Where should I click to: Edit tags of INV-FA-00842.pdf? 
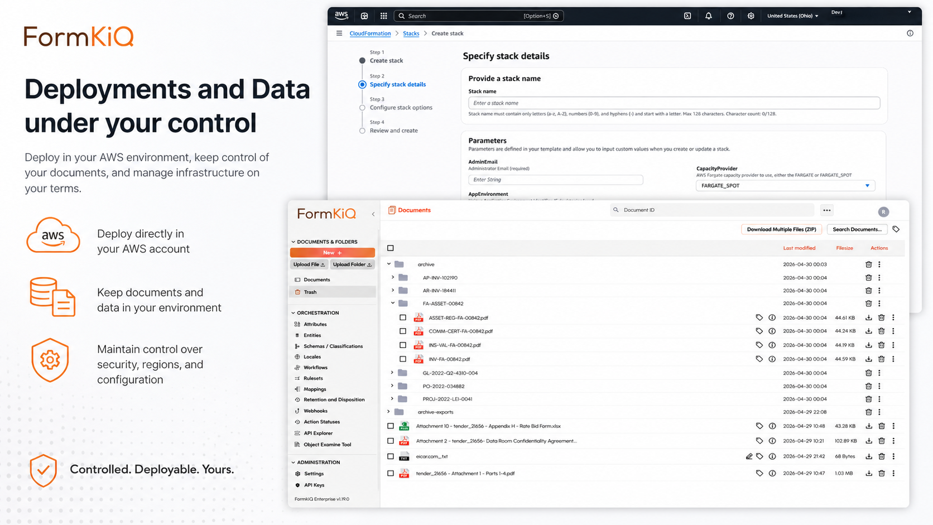click(x=759, y=359)
